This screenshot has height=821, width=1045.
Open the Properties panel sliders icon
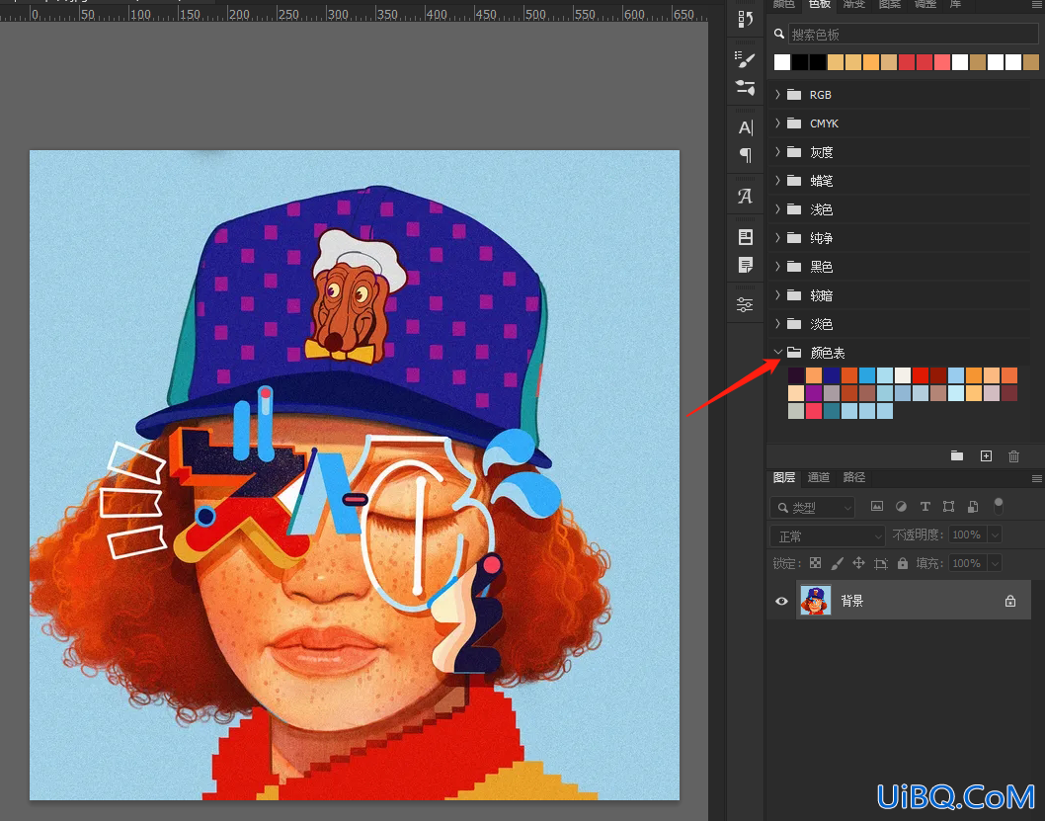pyautogui.click(x=745, y=305)
